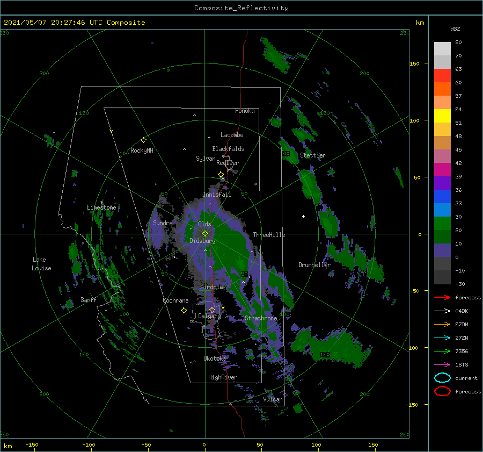483x452 pixels.
Task: Click the Cochrane label
Action: 175,300
